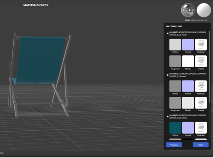The image size is (214, 158).
Task: Select the LIENNE_BLUE-metal material radio bullet
Action: pos(168,33)
